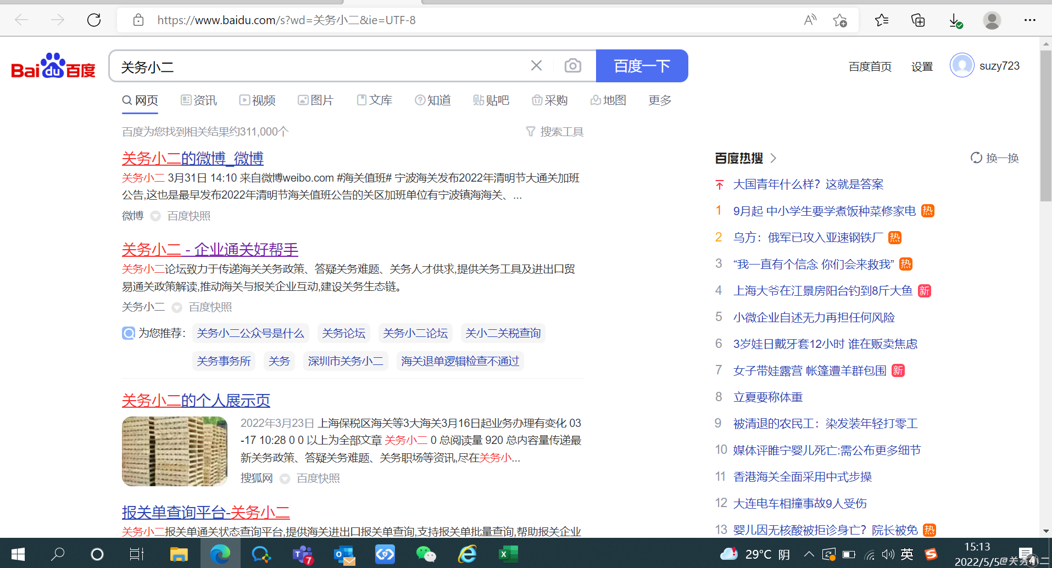Open hot search 大连电车相撞事故9人受伤

click(800, 503)
